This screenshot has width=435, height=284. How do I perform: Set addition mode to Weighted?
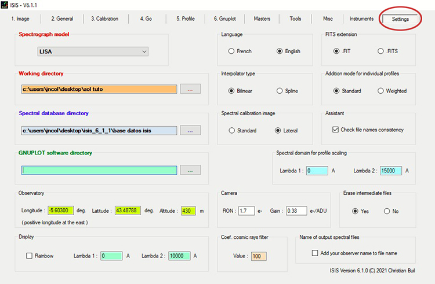[x=381, y=91]
